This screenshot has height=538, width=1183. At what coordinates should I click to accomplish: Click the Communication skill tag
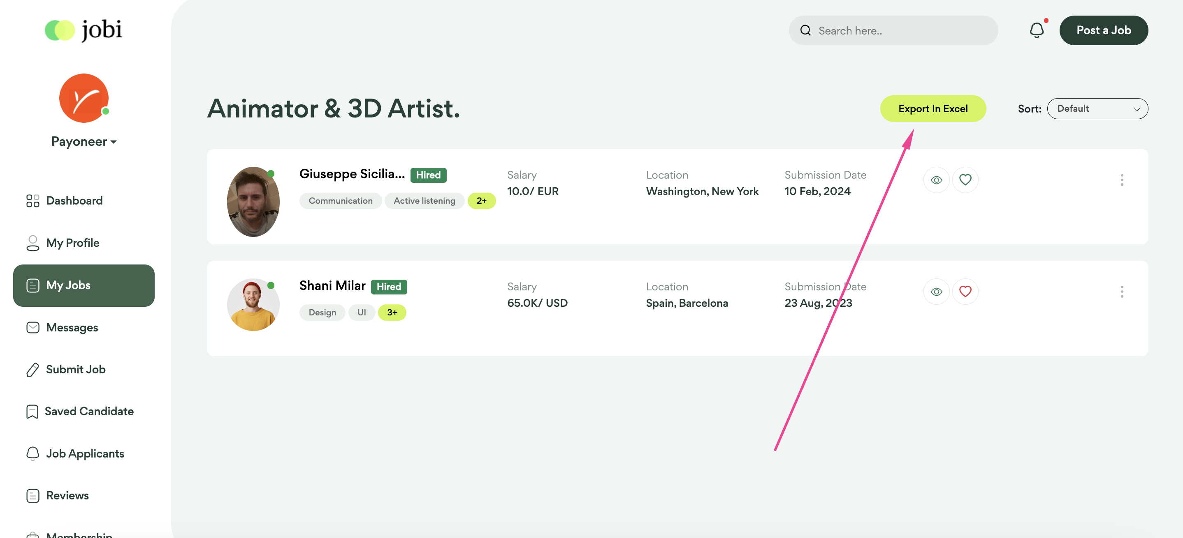point(340,201)
